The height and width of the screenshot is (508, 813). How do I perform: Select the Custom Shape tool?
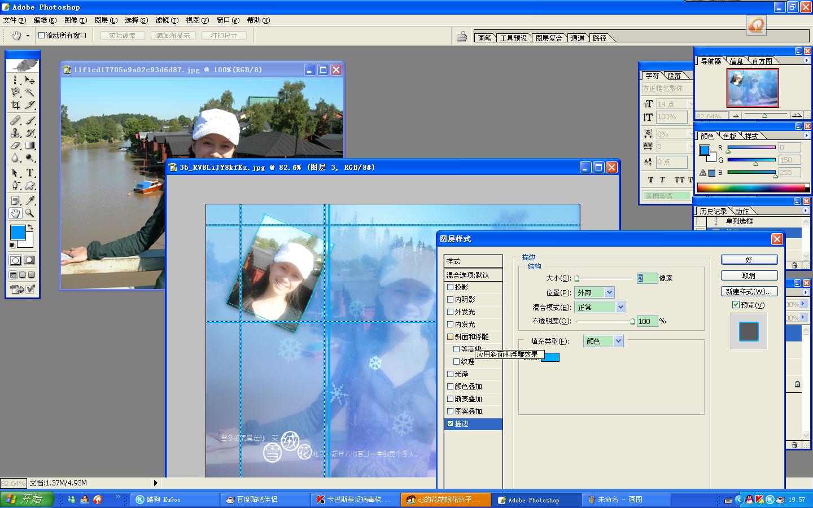[x=30, y=185]
